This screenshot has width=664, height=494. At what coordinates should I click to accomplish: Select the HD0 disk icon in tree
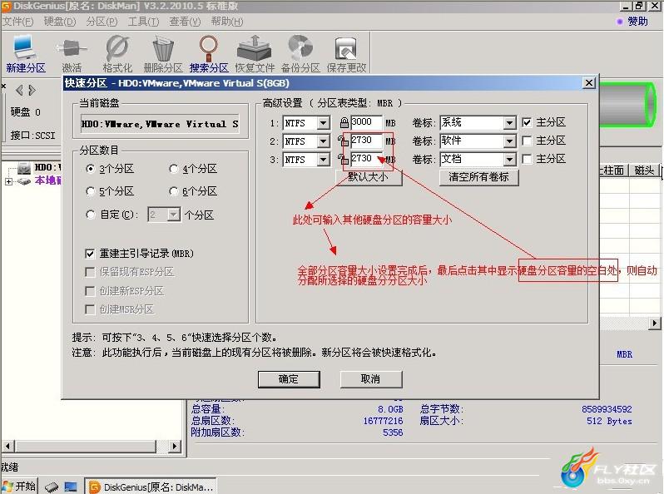pyautogui.click(x=24, y=167)
